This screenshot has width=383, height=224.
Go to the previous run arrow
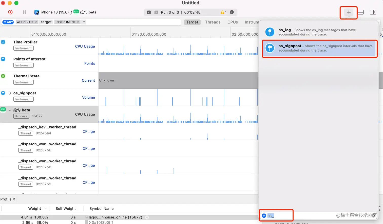[x=149, y=12]
